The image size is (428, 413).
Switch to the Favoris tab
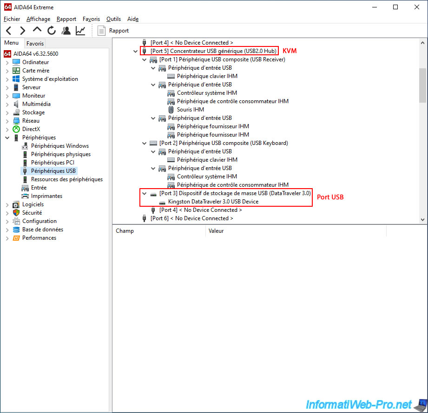click(35, 43)
